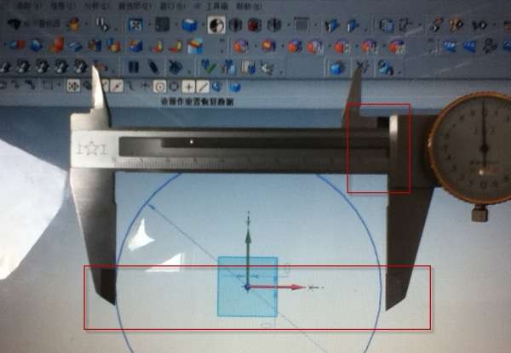The image size is (511, 353).
Task: Click the red-orange revolve-shaped feature icon
Action: click(x=56, y=45)
